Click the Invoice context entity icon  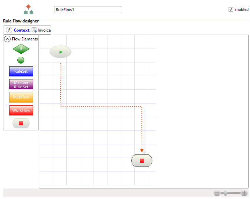[34, 30]
